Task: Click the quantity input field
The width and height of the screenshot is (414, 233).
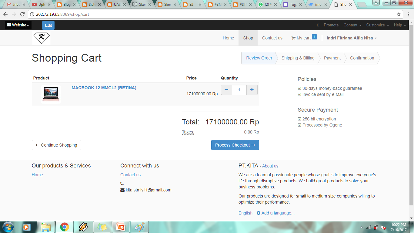Action: (x=239, y=90)
